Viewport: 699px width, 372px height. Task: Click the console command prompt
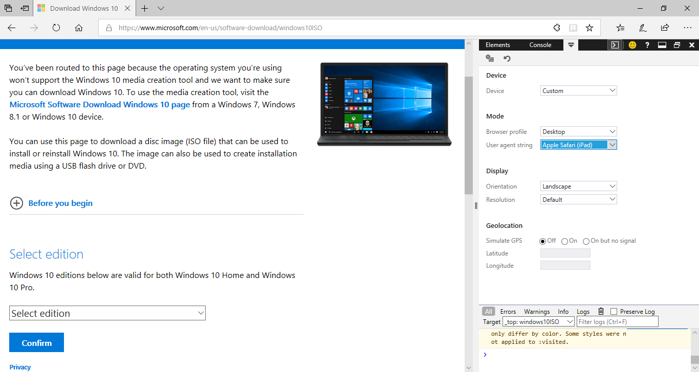coord(588,355)
